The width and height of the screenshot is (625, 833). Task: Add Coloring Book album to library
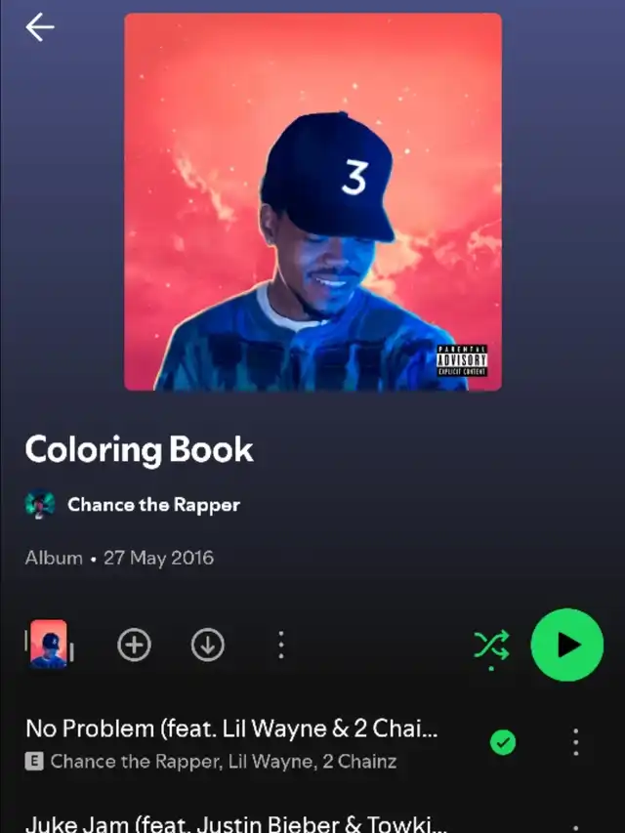pyautogui.click(x=134, y=645)
